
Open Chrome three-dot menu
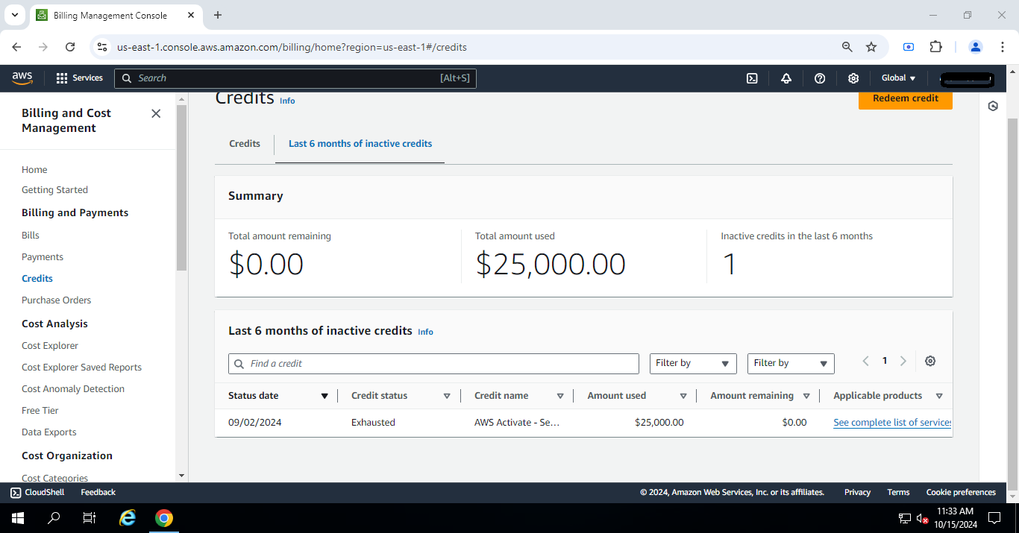[x=1001, y=47]
